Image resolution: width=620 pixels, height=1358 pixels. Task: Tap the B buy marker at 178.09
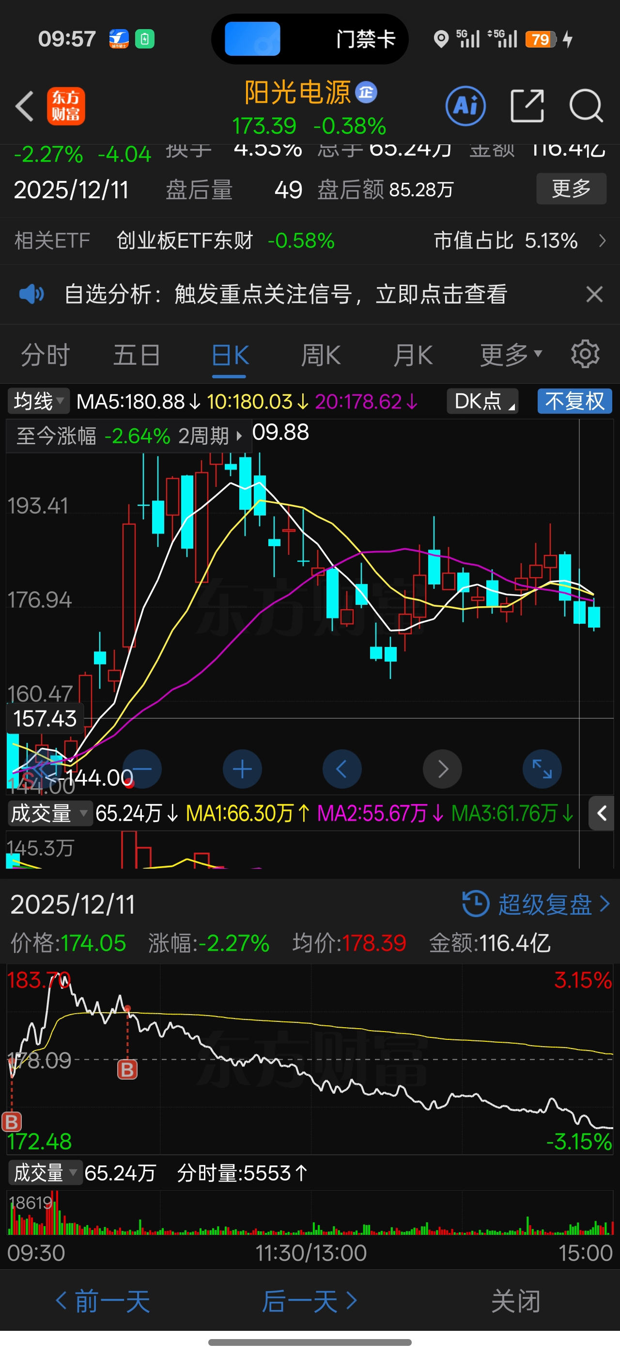coord(127,1069)
